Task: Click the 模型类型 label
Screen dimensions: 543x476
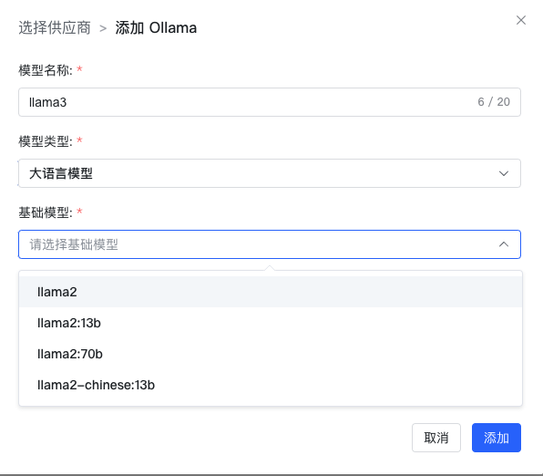Action: tap(46, 141)
